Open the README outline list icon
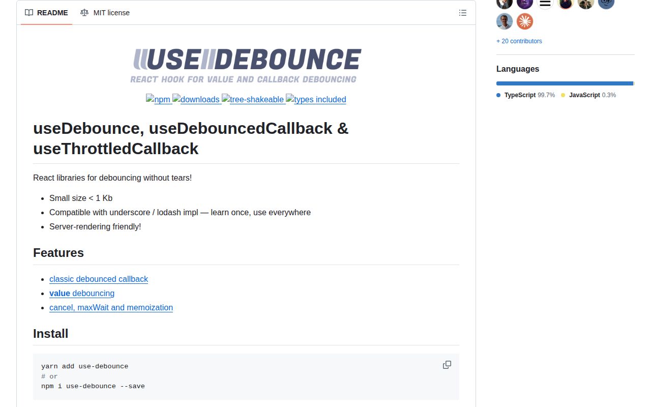This screenshot has width=651, height=407. [463, 13]
